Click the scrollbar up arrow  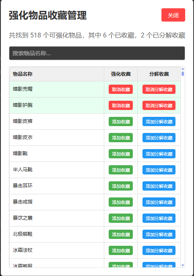coord(183,68)
